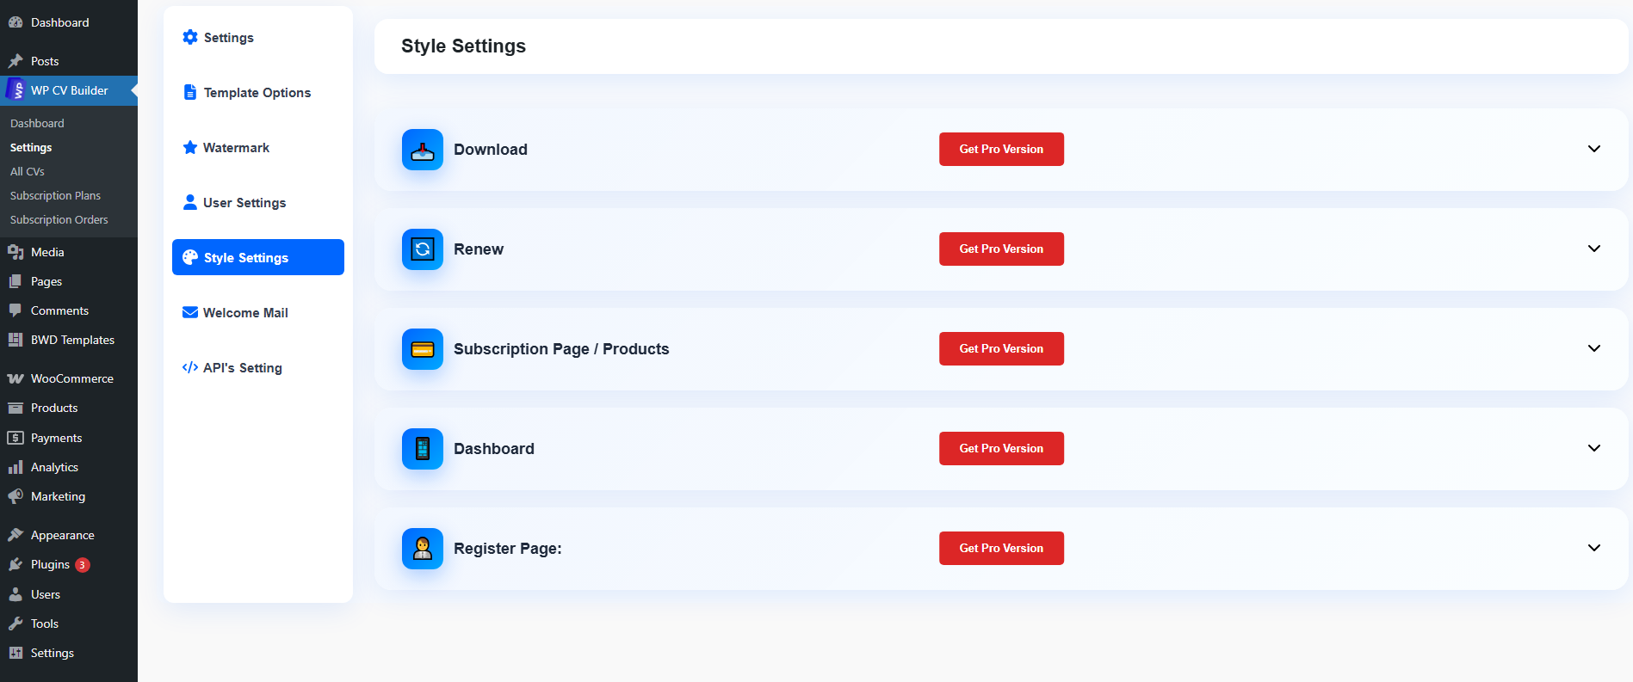Click the Watermark star icon
This screenshot has height=682, width=1633.
coord(190,147)
